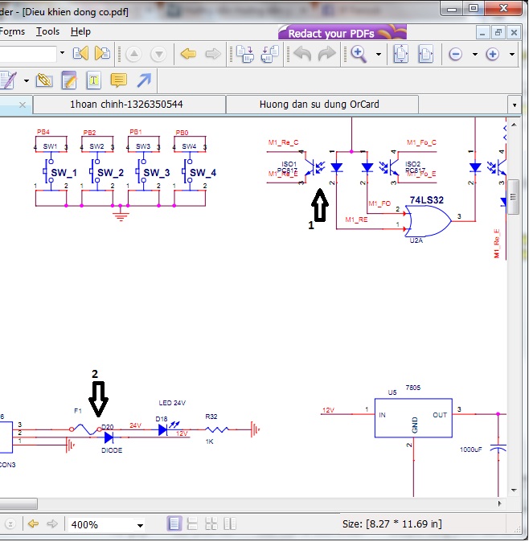Click the highlight text tool
The width and height of the screenshot is (529, 546).
click(x=68, y=80)
